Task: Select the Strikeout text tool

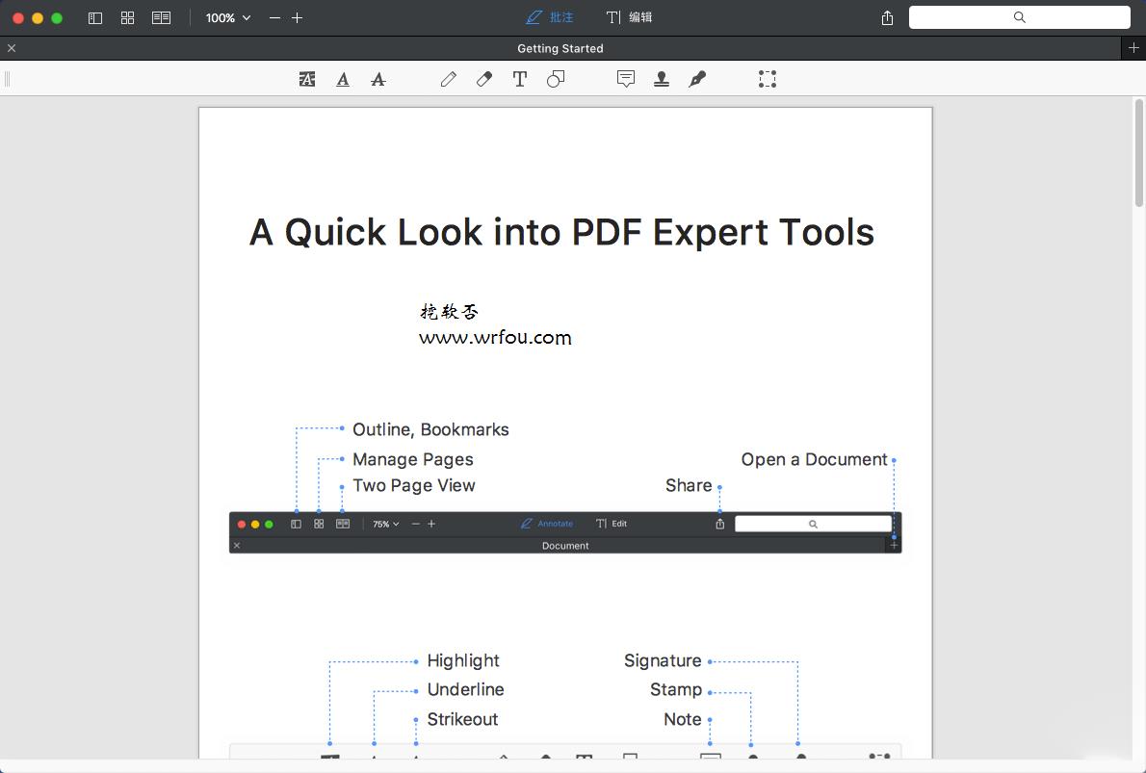Action: (x=378, y=80)
